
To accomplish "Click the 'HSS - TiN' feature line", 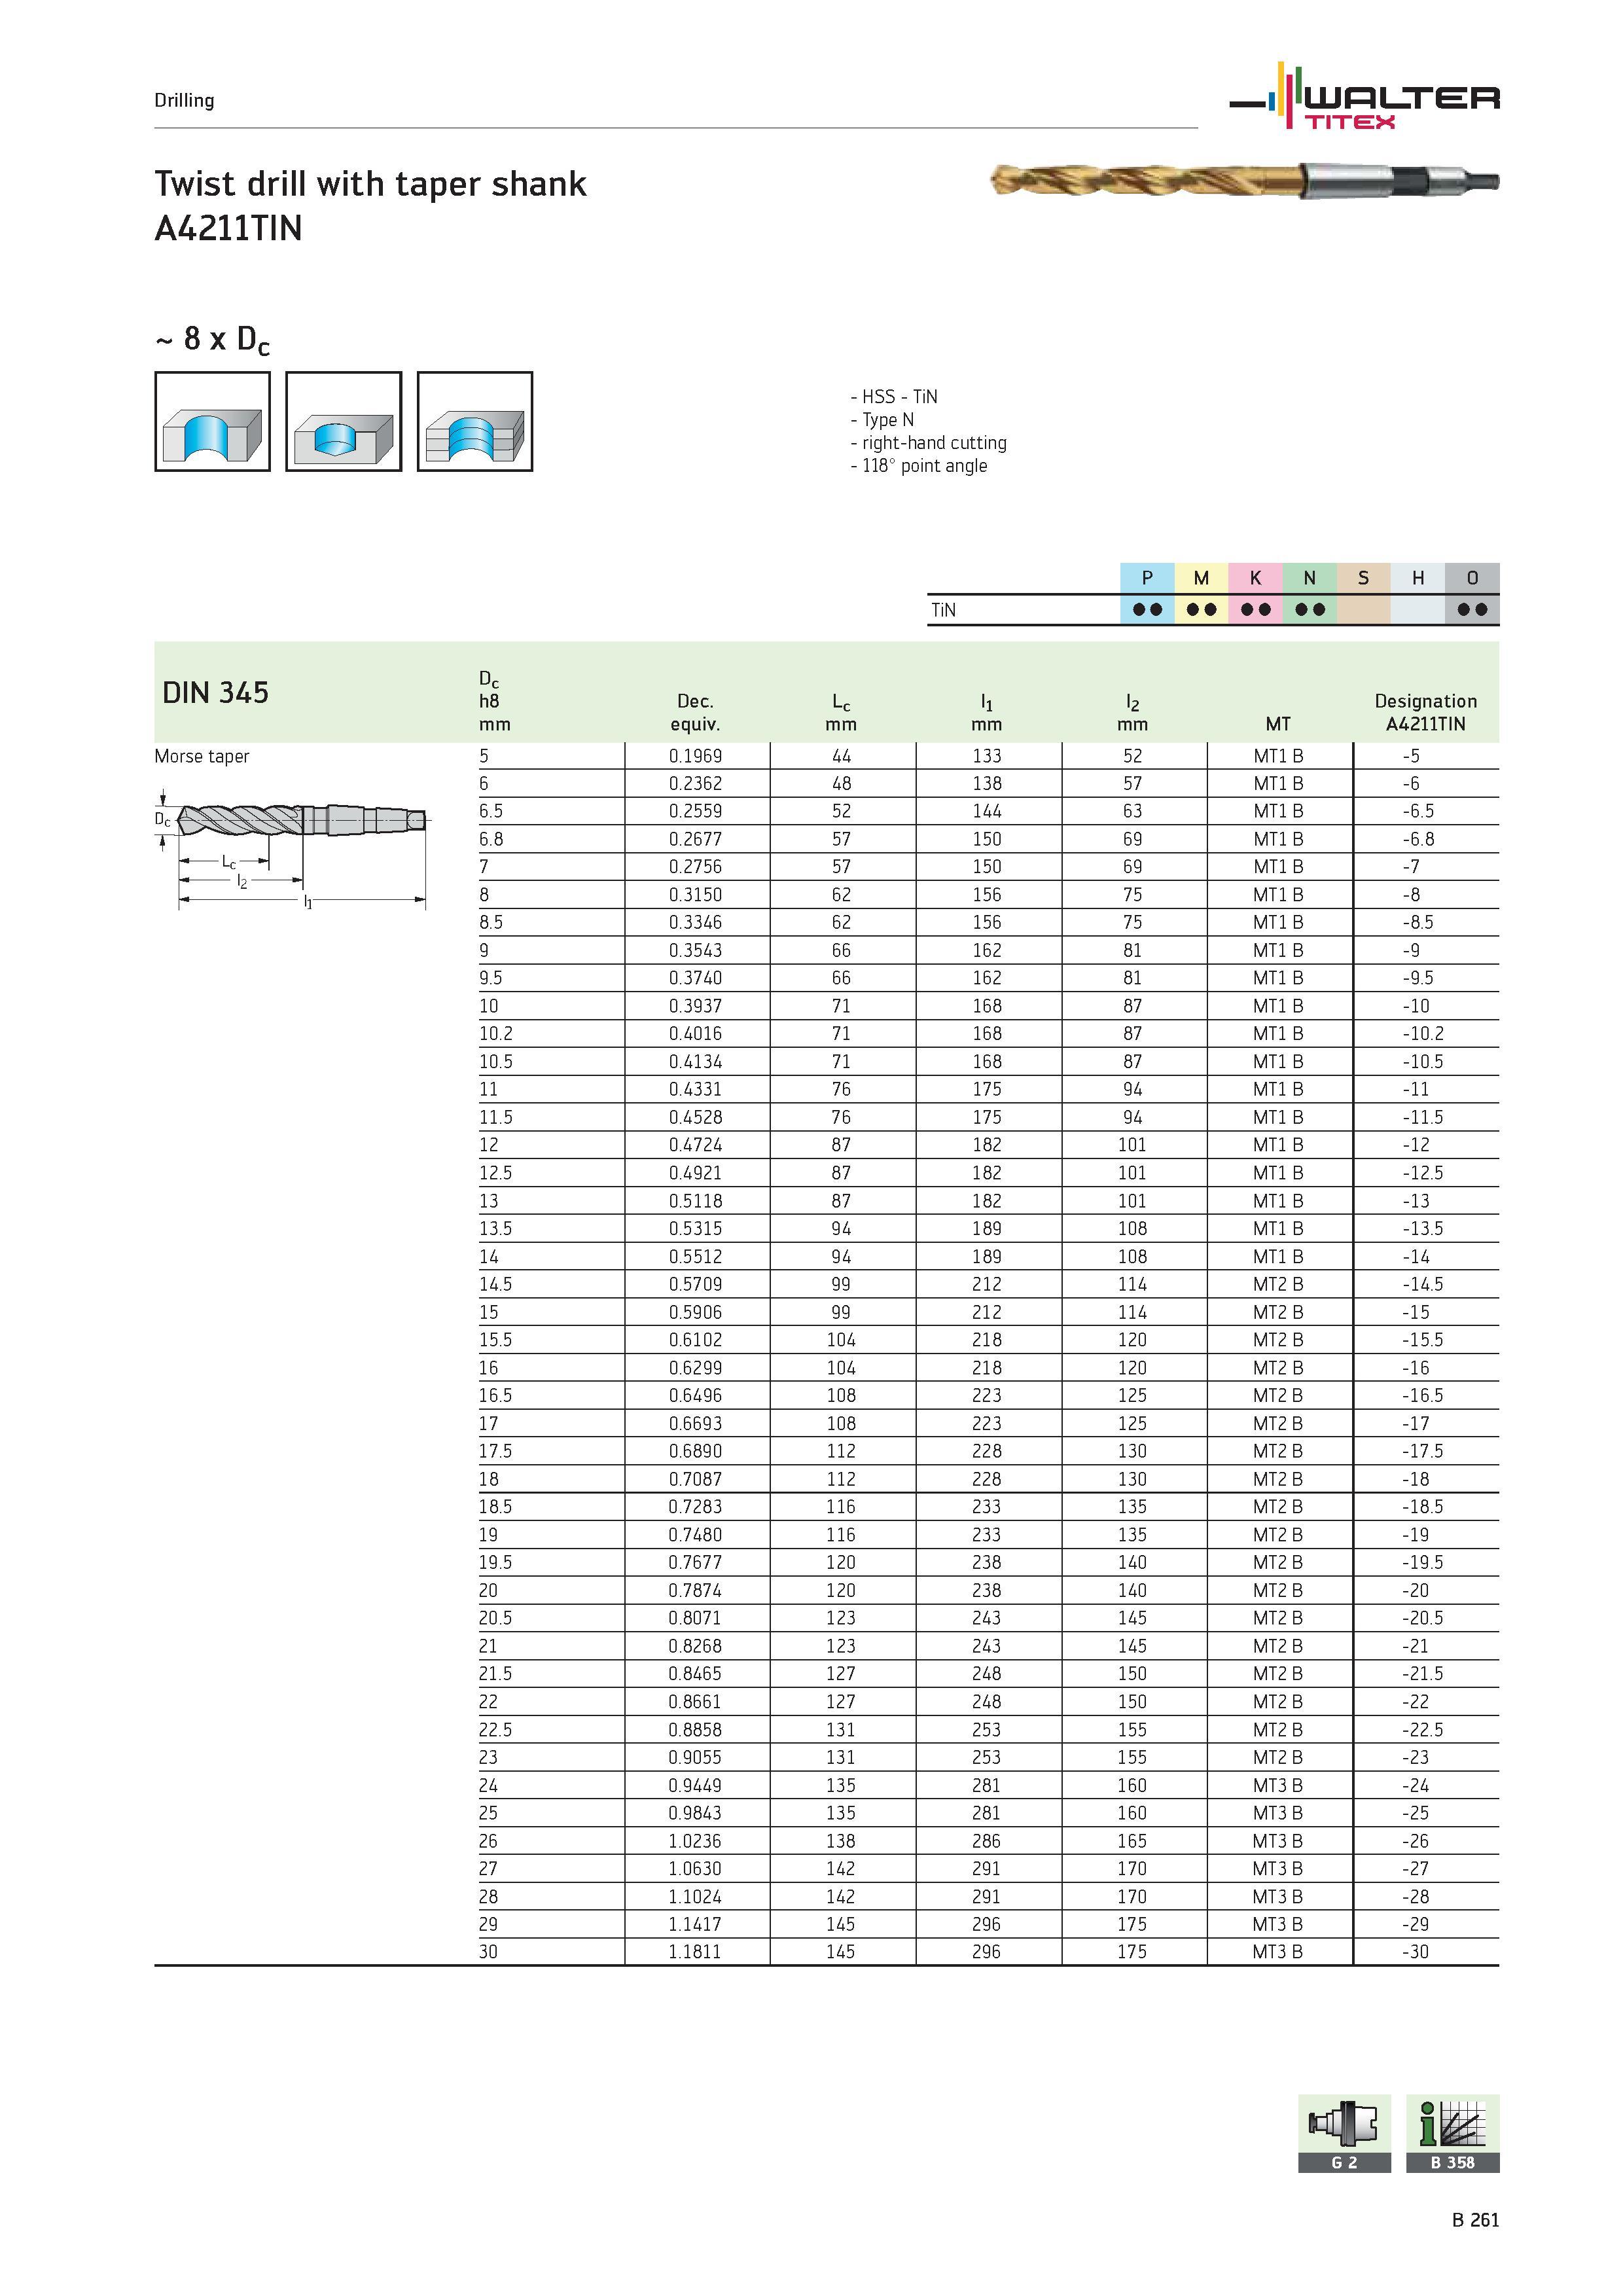I will pyautogui.click(x=894, y=397).
